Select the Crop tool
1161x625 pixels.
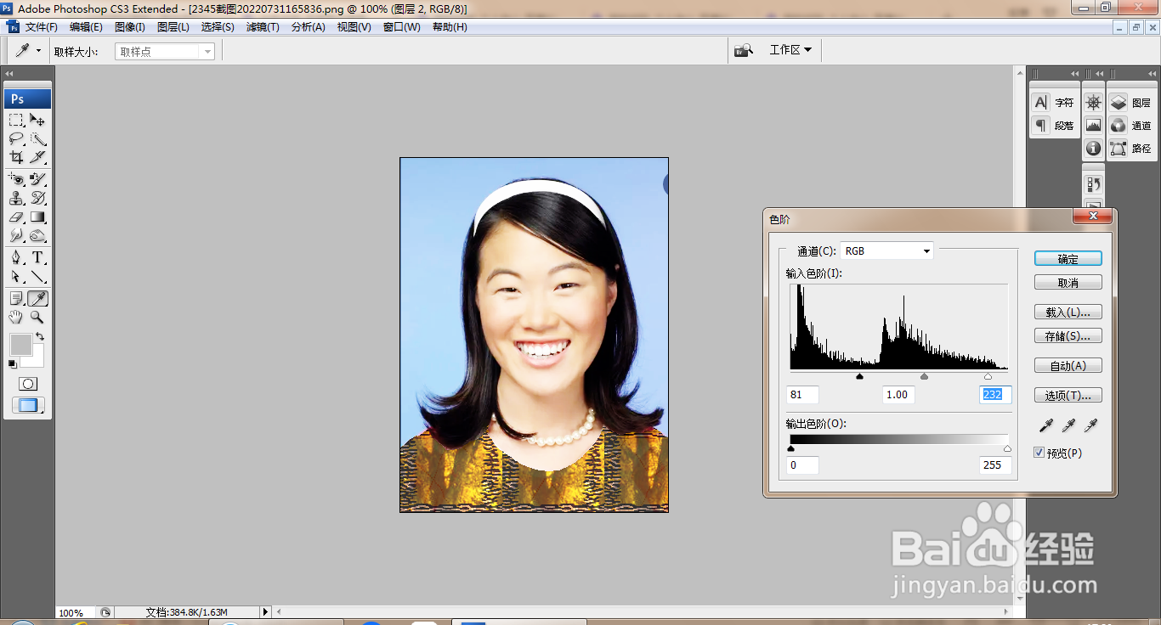click(16, 157)
